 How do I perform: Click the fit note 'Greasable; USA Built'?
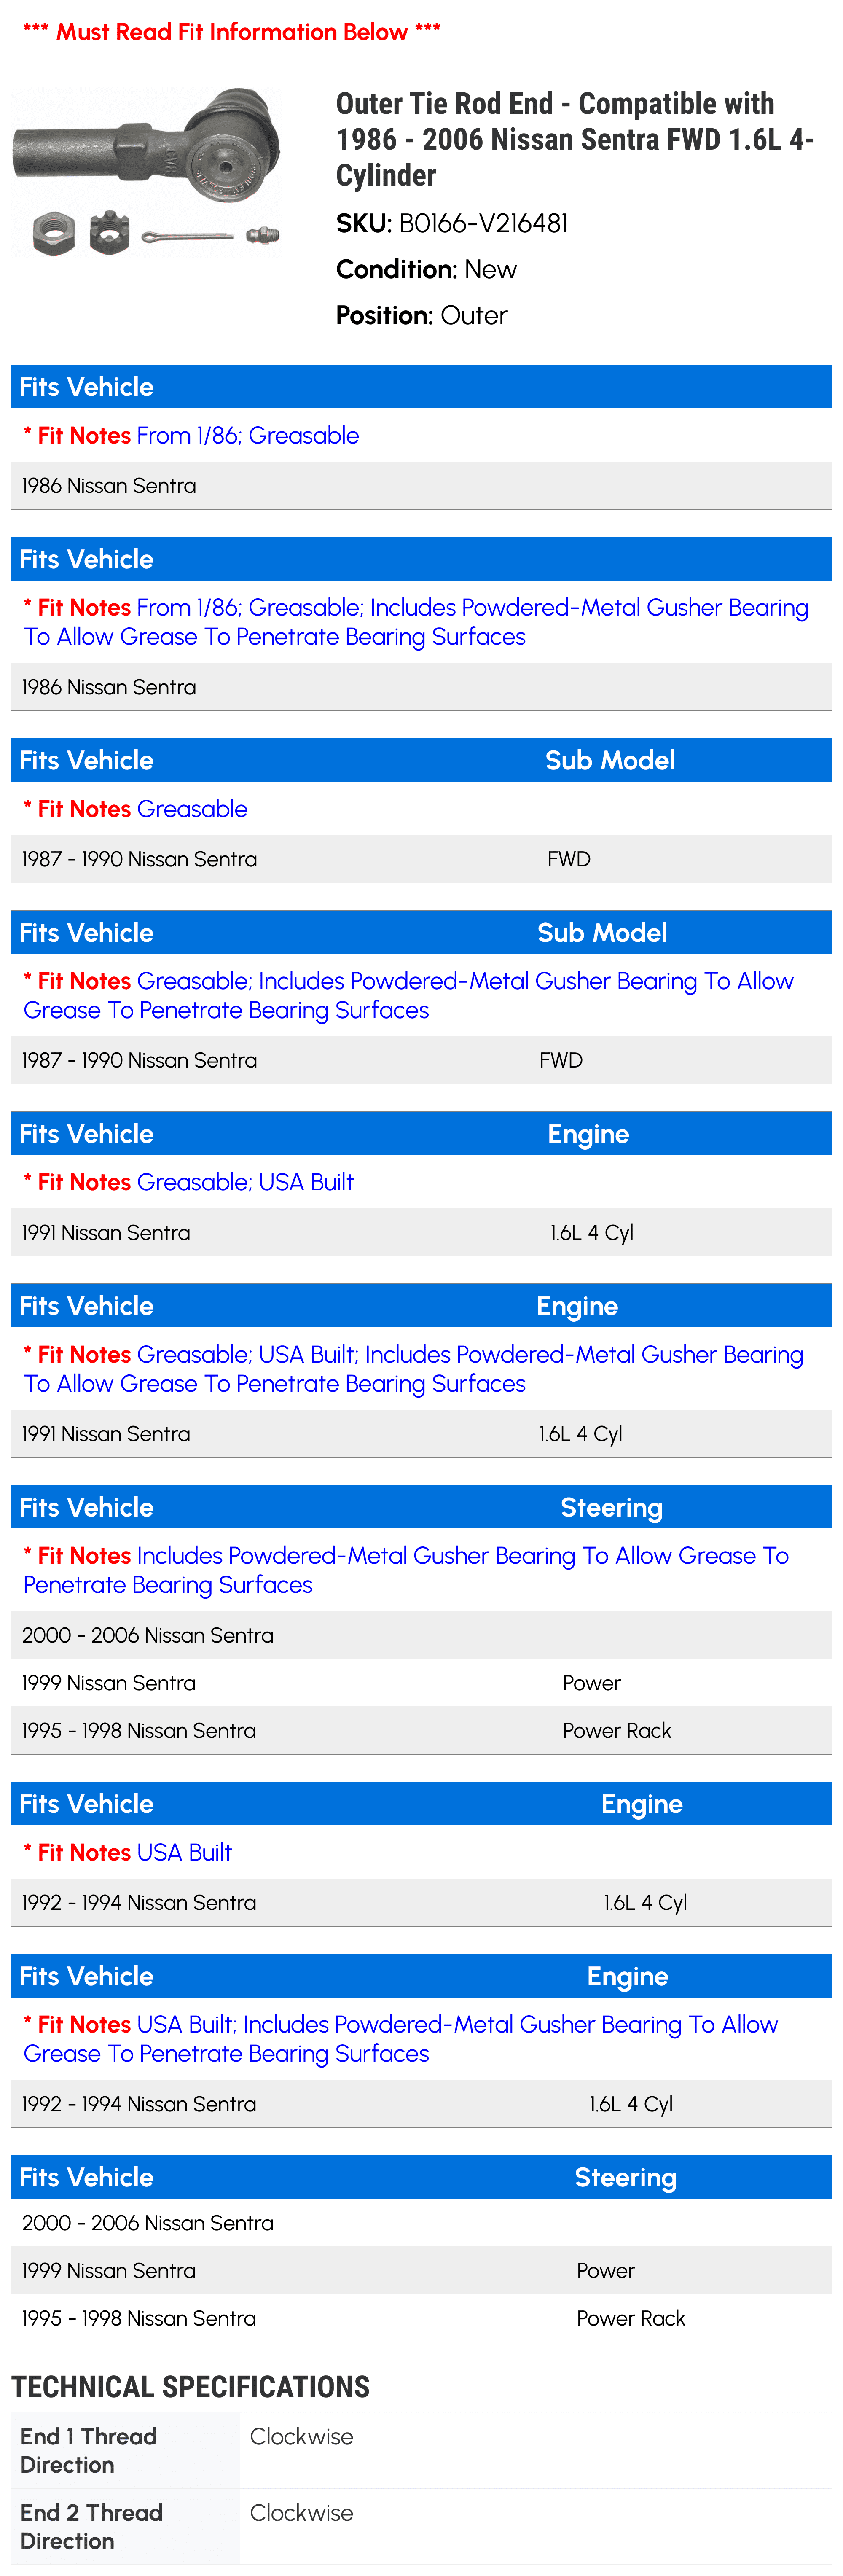[x=245, y=1182]
